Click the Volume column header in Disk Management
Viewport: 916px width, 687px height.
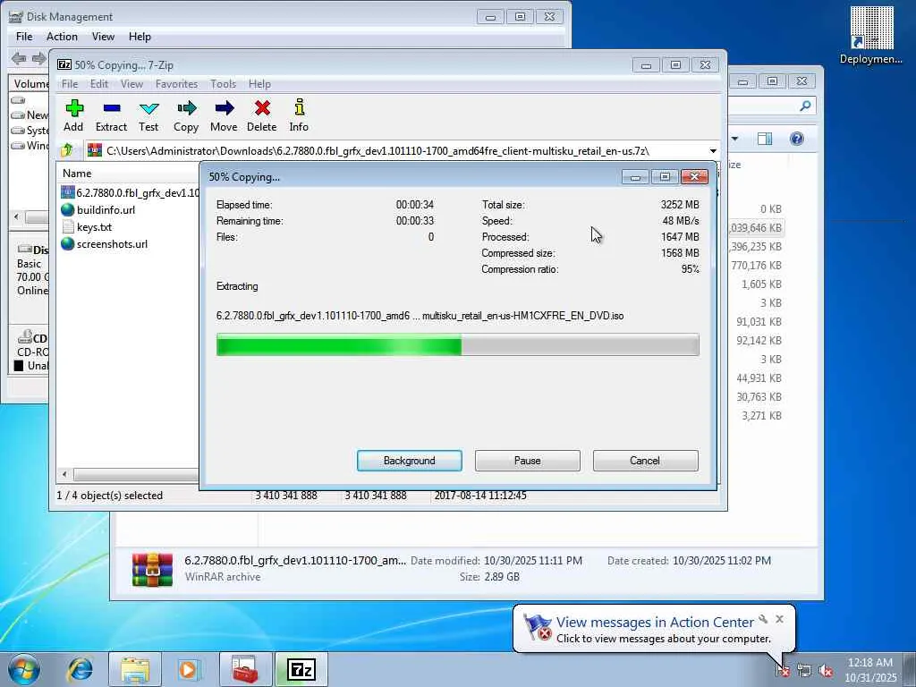(x=30, y=83)
